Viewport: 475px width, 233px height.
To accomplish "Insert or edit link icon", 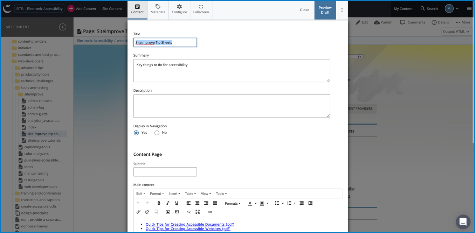I will [138, 212].
